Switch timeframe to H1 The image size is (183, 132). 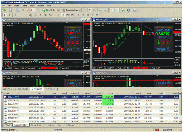point(78,15)
